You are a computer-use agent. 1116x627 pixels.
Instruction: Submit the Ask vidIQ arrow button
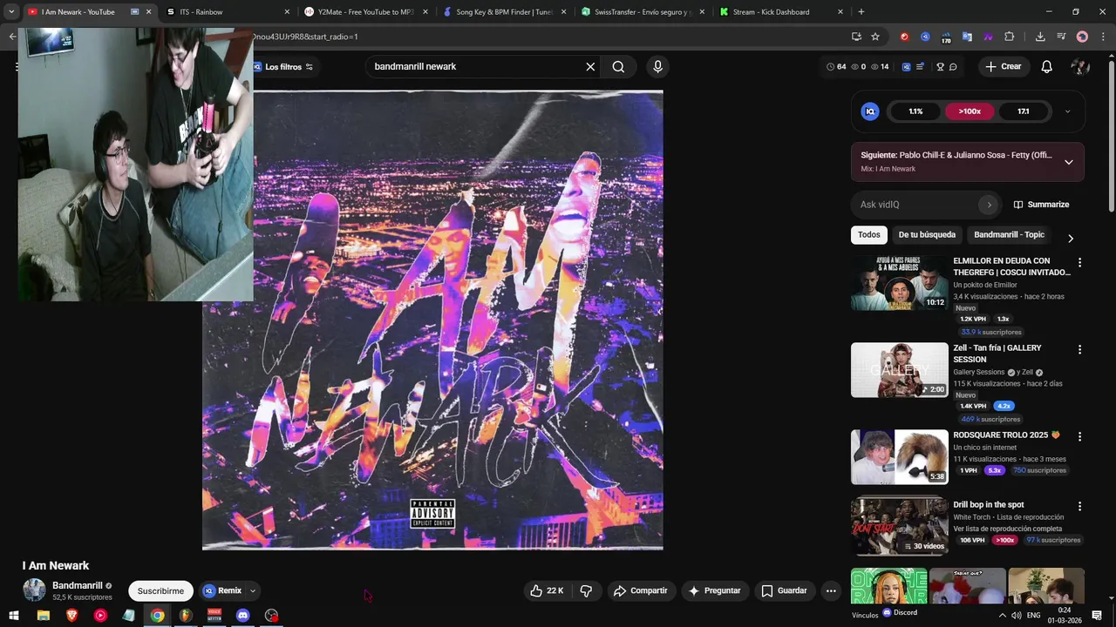click(x=989, y=205)
